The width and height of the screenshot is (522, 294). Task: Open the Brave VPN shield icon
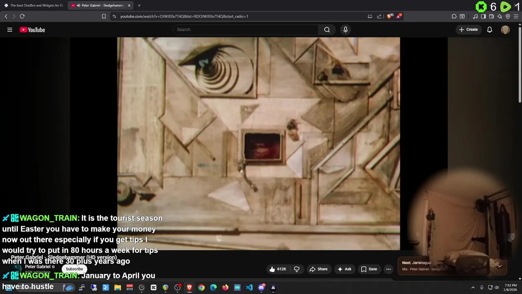508,16
